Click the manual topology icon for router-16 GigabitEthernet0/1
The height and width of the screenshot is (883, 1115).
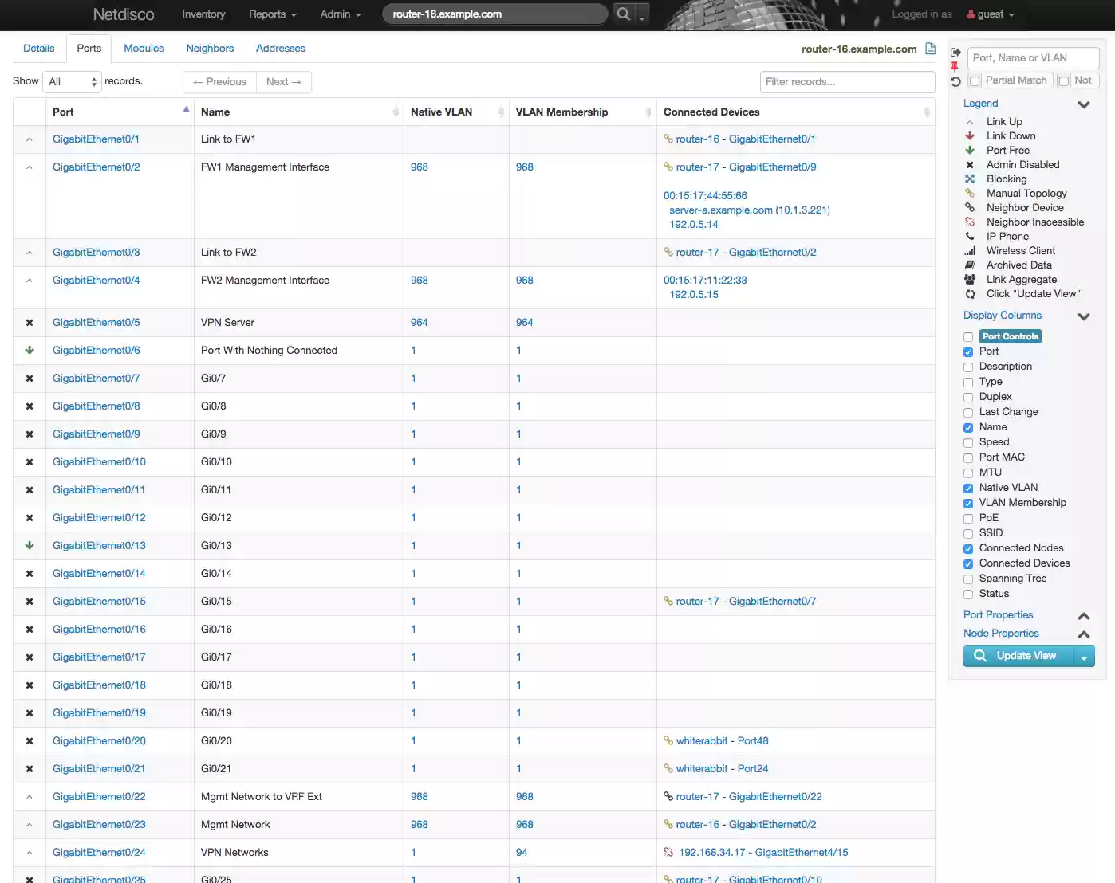pos(668,139)
